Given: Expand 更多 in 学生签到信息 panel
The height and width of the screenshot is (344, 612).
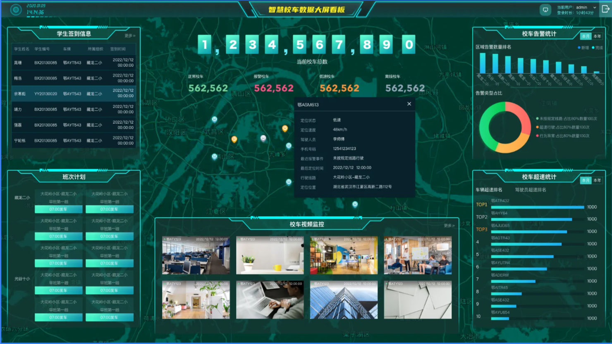Looking at the screenshot, I should tap(130, 36).
